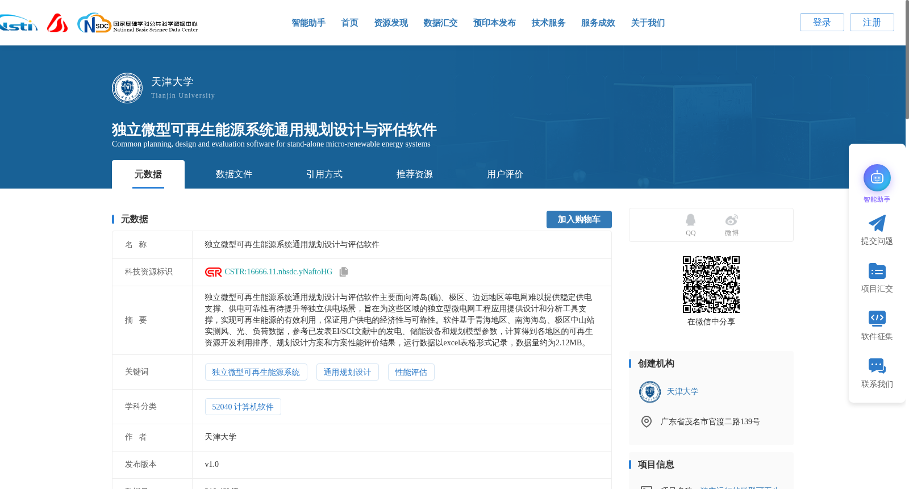Open the 项目汇交 folder icon
Screen dimensions: 909x489
(877, 271)
